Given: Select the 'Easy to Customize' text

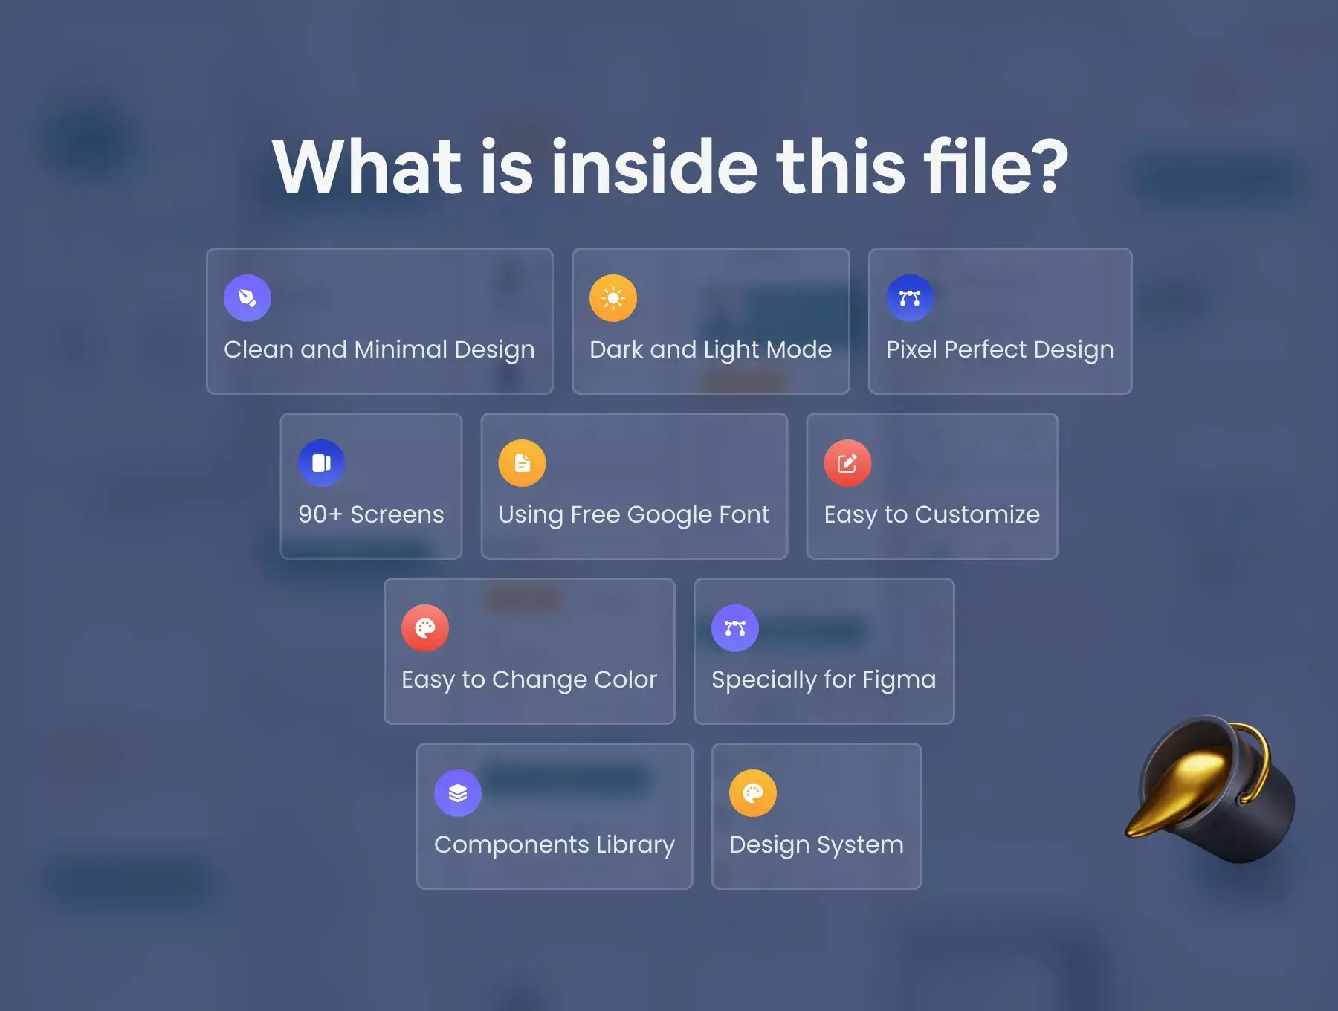Looking at the screenshot, I should 932,515.
